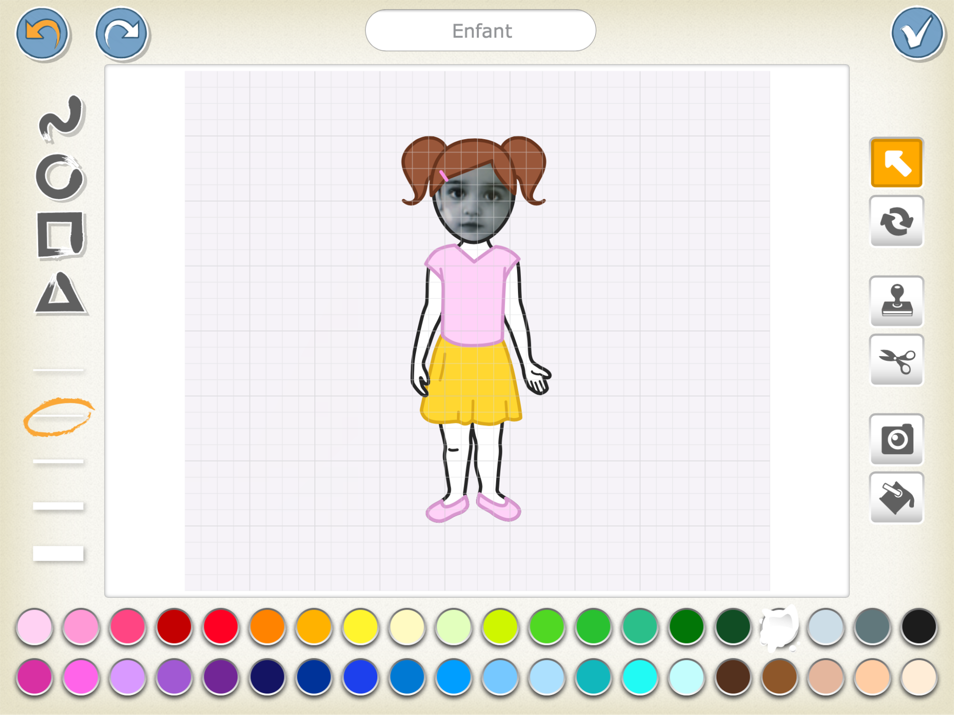Select the scissors cut tool
The height and width of the screenshot is (715, 954).
(896, 360)
